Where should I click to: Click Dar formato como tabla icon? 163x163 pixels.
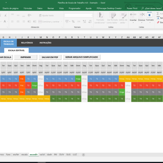[112, 15]
